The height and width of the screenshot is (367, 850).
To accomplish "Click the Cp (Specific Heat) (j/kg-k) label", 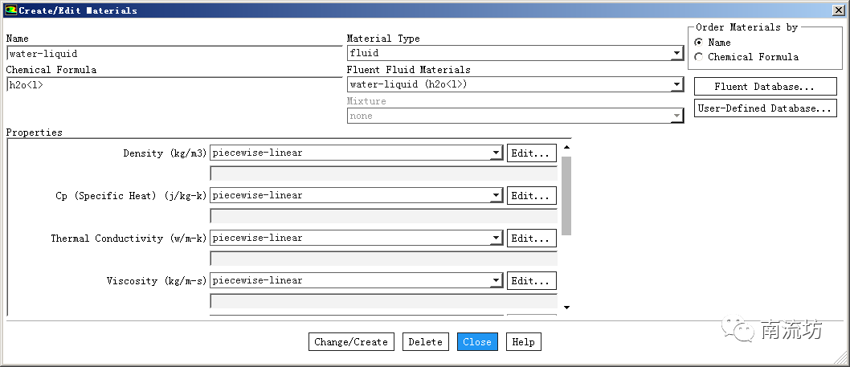I will (x=131, y=196).
